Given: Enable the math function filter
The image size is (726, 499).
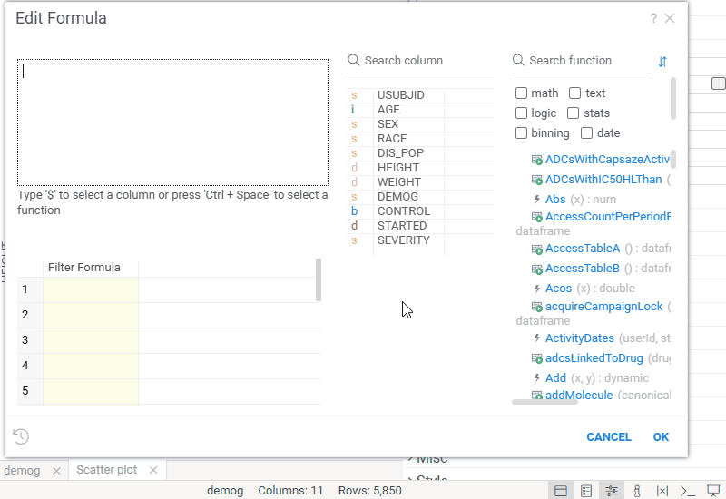Looking at the screenshot, I should click(x=521, y=93).
